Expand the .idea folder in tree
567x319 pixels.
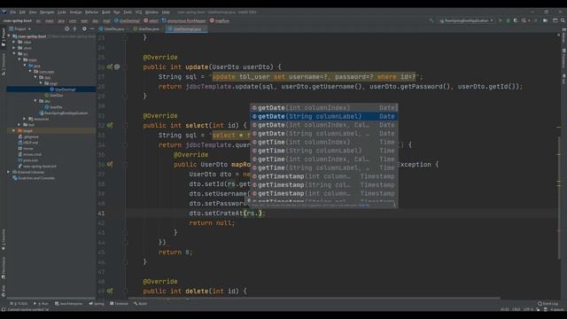tap(14, 42)
